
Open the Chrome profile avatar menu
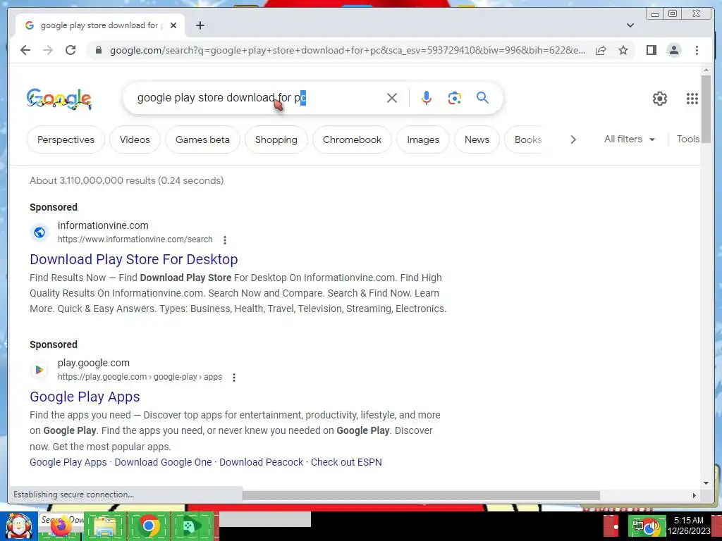coord(673,50)
